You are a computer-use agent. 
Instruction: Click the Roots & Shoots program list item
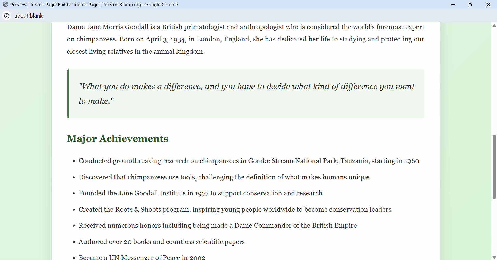[235, 210]
